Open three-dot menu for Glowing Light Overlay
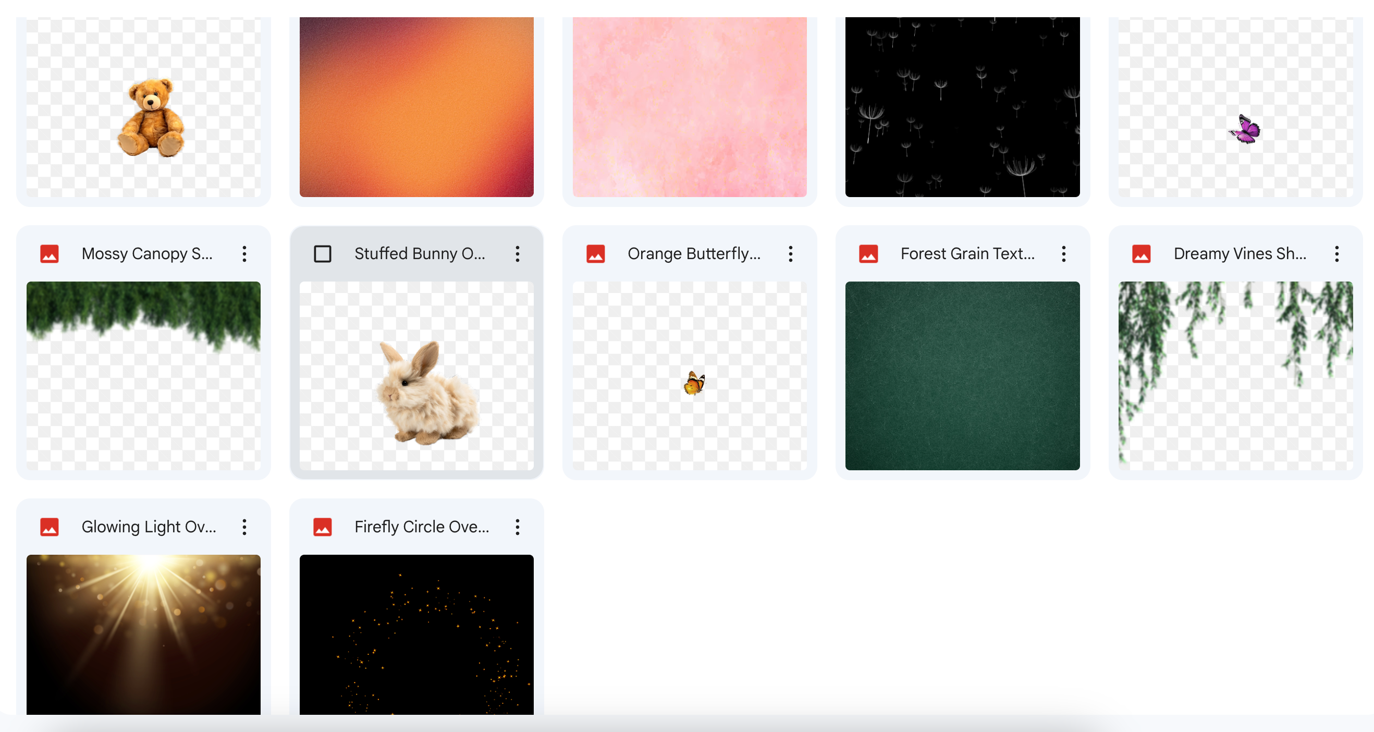 [x=244, y=527]
